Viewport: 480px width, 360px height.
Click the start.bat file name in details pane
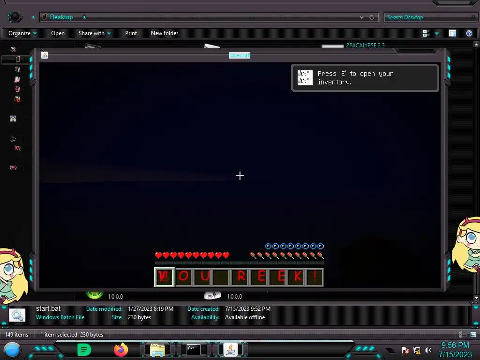pos(48,308)
